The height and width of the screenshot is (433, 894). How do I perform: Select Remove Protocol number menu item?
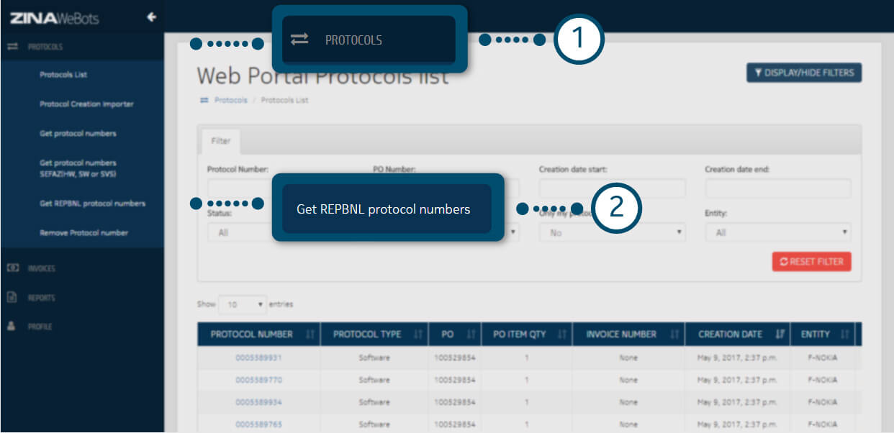(x=83, y=233)
